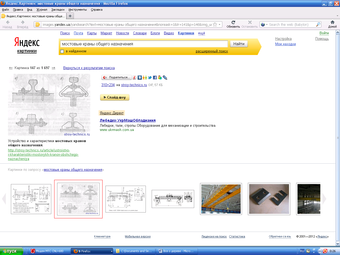Viewport: 340px width, 255px height.
Task: Open the Закладки menu
Action: click(58, 10)
